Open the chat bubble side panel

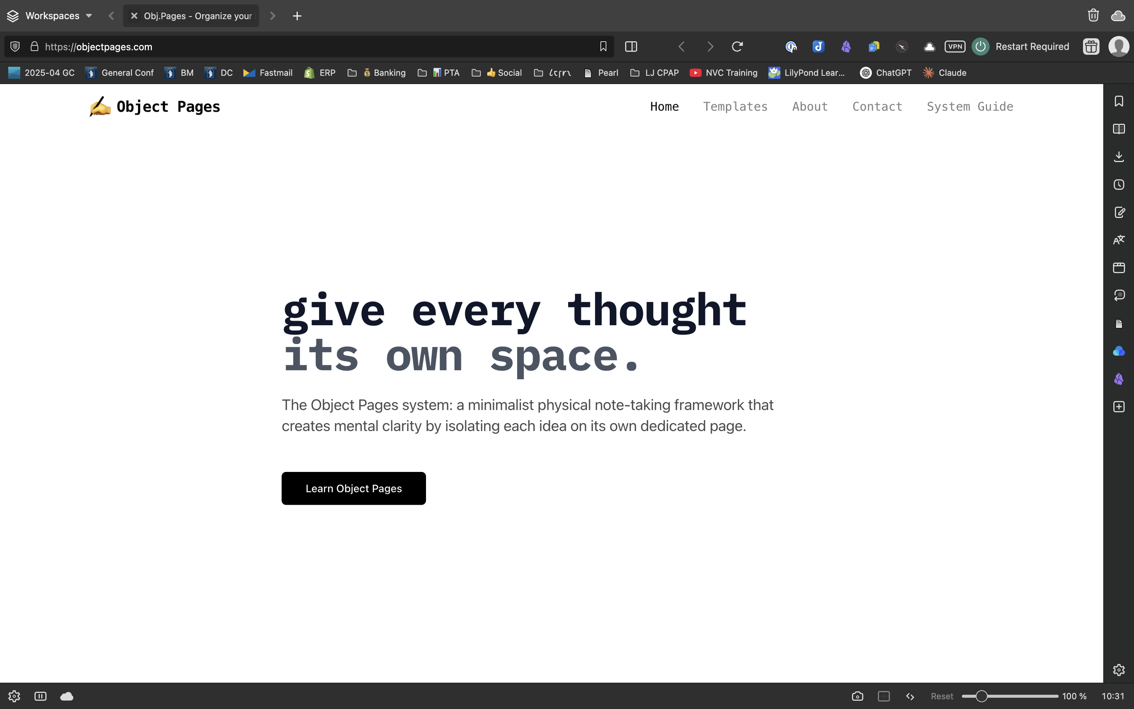(1119, 295)
